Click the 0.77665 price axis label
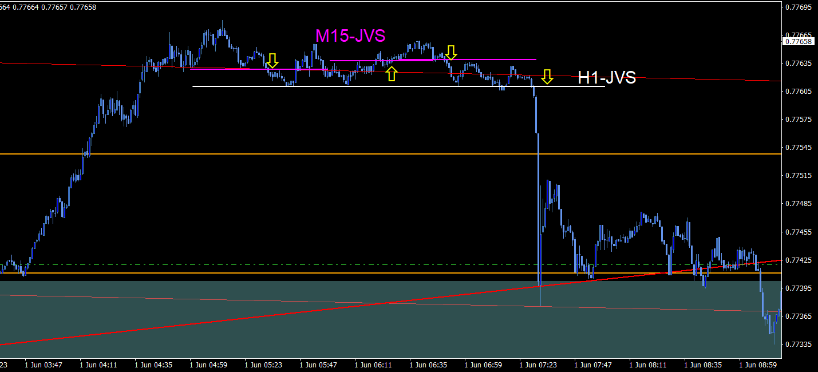818x372 pixels. [800, 35]
